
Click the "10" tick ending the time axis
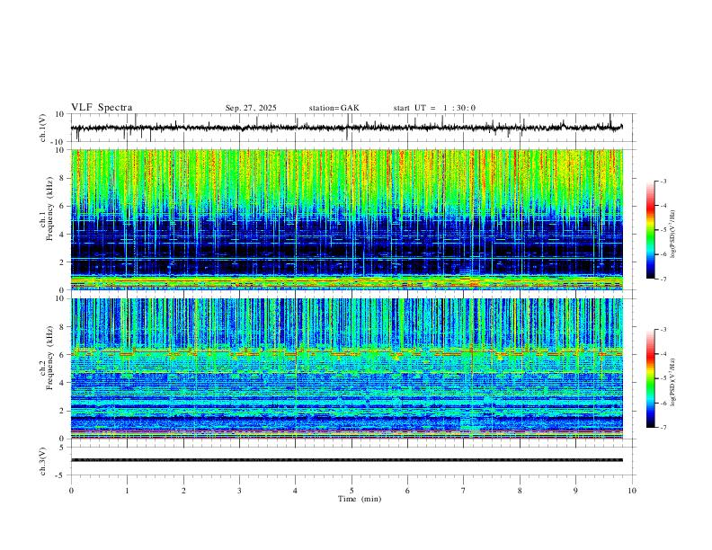tap(632, 491)
